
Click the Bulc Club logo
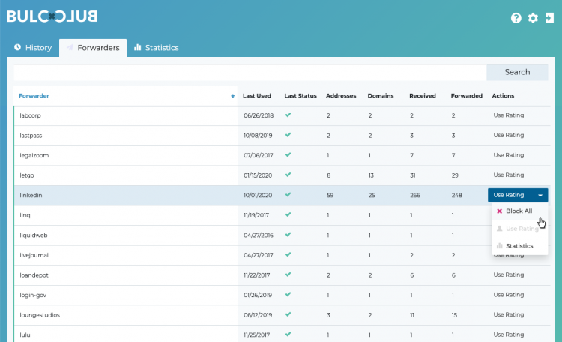tap(52, 16)
